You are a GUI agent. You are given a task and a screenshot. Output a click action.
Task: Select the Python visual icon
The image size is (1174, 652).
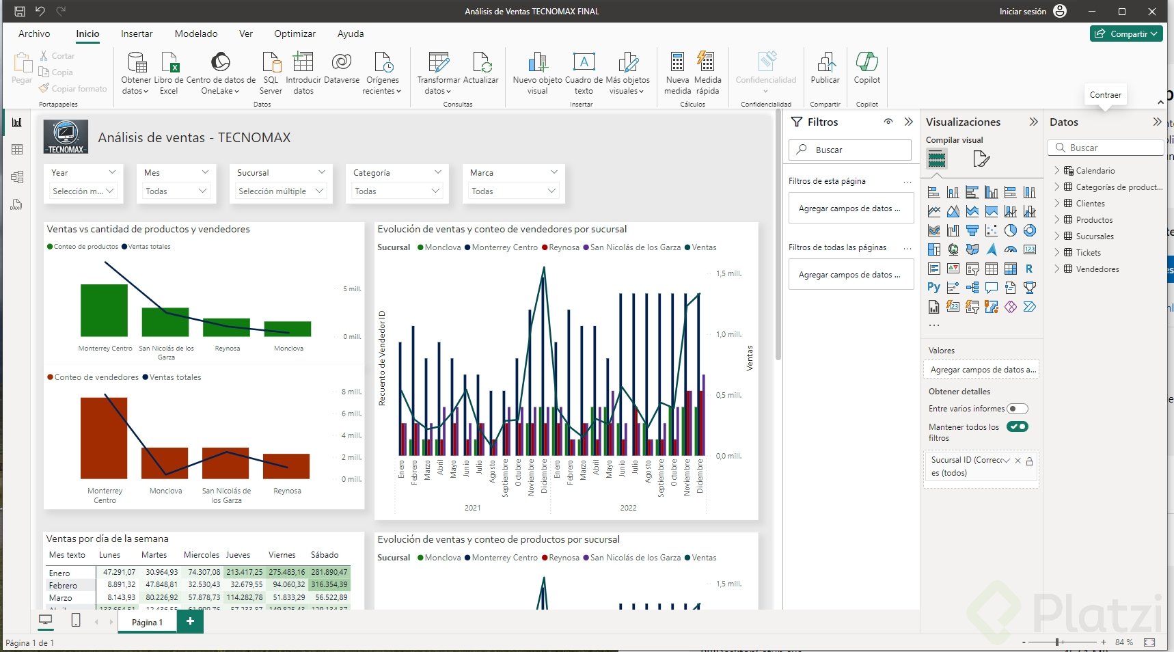(933, 288)
